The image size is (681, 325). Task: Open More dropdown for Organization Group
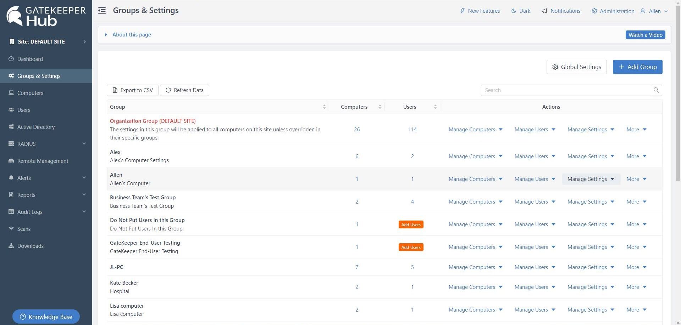tap(636, 130)
